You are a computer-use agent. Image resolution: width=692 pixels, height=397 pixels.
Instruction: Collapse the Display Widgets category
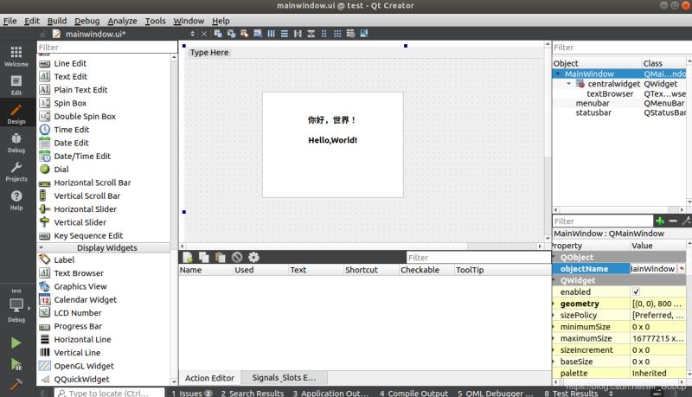point(106,247)
